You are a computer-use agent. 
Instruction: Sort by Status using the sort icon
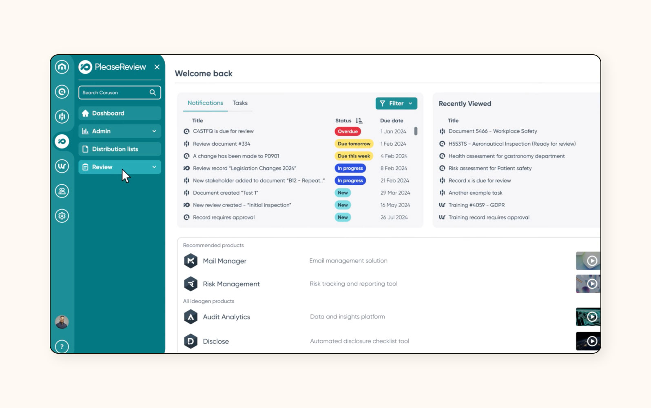(x=359, y=121)
